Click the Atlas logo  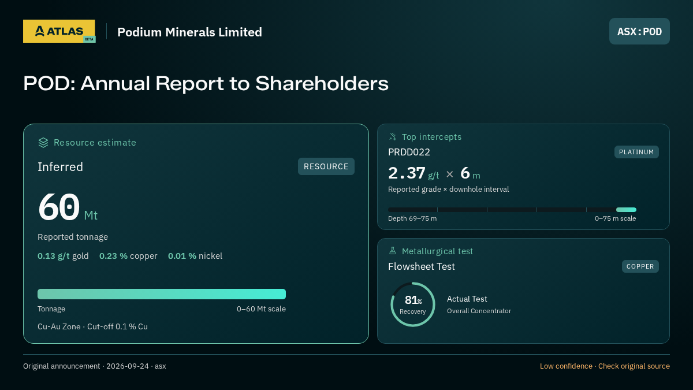(x=59, y=31)
